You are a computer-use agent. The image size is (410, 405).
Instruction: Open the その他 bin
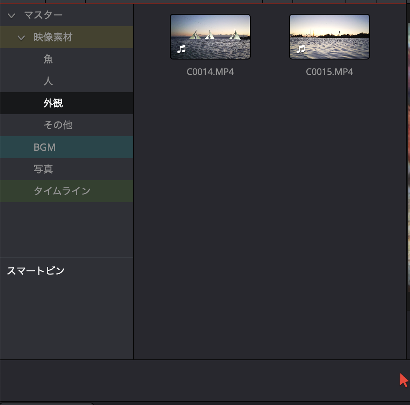click(x=58, y=125)
